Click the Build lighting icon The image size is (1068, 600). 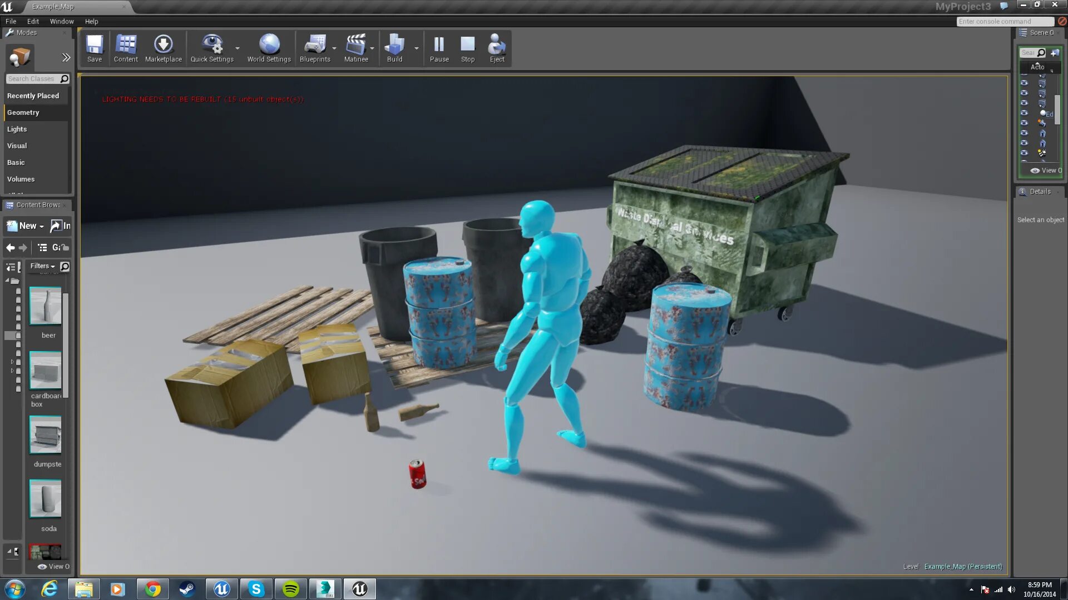394,48
